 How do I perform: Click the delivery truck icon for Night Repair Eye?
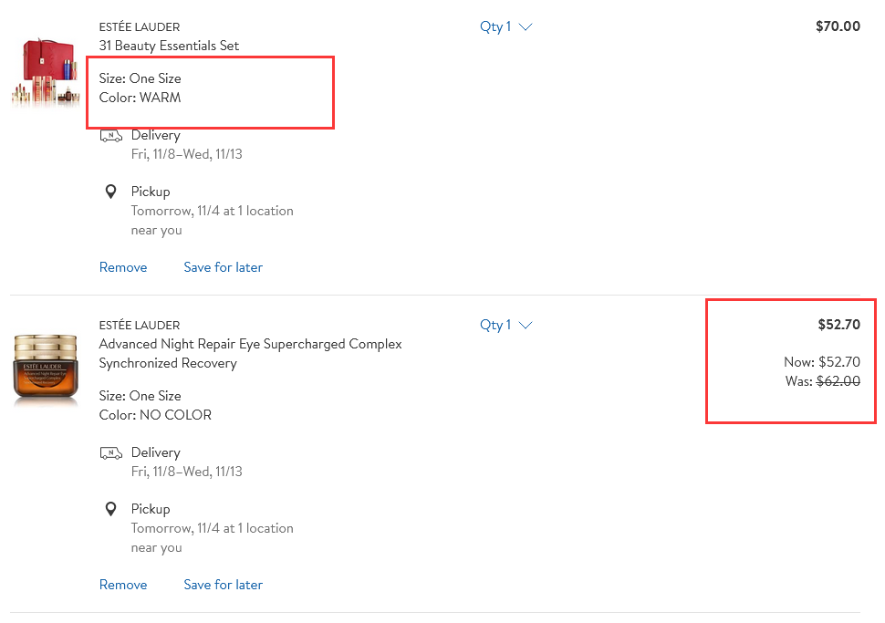coord(110,452)
